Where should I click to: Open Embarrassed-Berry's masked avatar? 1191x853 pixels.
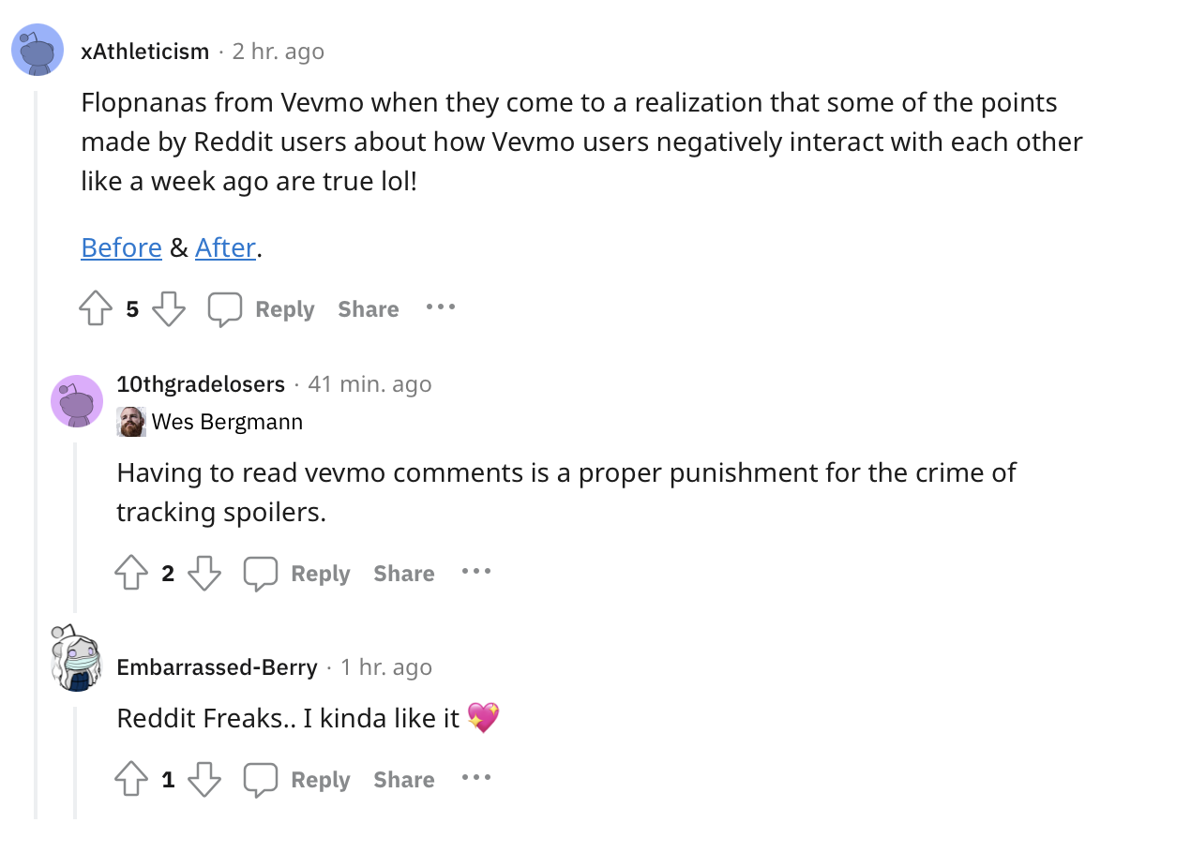pos(77,658)
